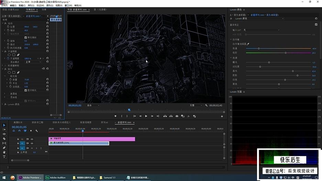Mute audio track A1 with M button

pyautogui.click(x=32, y=148)
